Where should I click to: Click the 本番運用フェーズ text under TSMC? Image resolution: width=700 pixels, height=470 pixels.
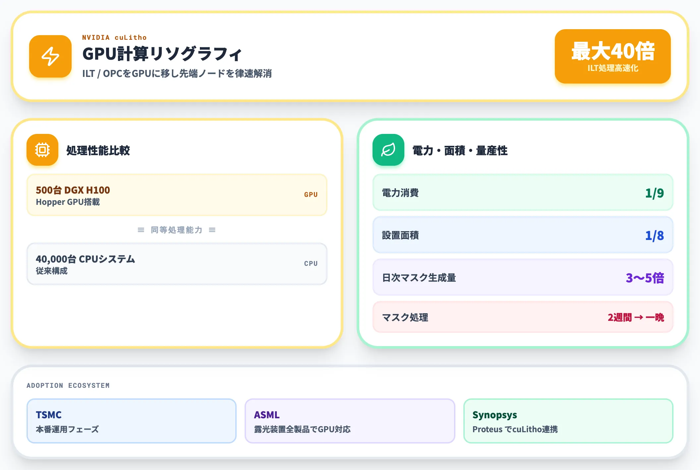[x=67, y=429]
